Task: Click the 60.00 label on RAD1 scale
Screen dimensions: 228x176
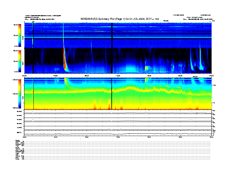Action: tap(16, 51)
